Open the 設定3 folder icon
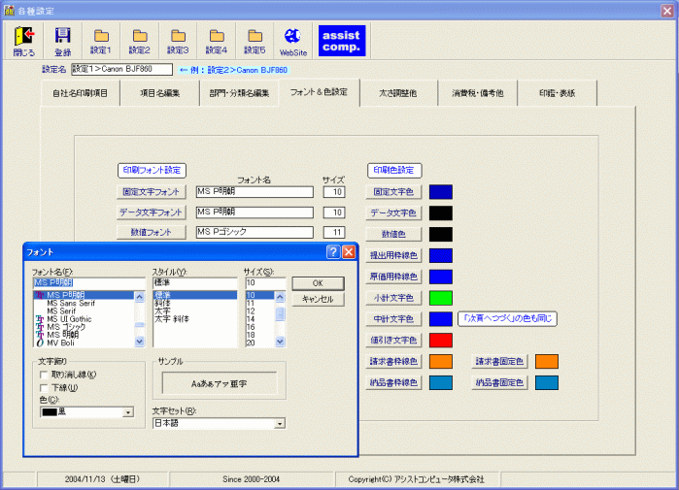 point(177,40)
